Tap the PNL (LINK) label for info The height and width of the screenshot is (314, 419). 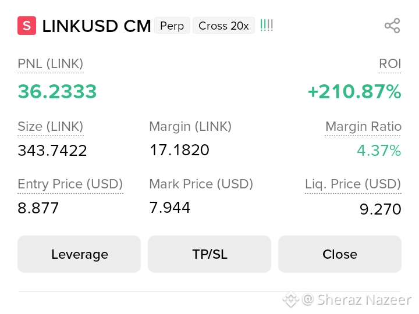[x=51, y=64]
